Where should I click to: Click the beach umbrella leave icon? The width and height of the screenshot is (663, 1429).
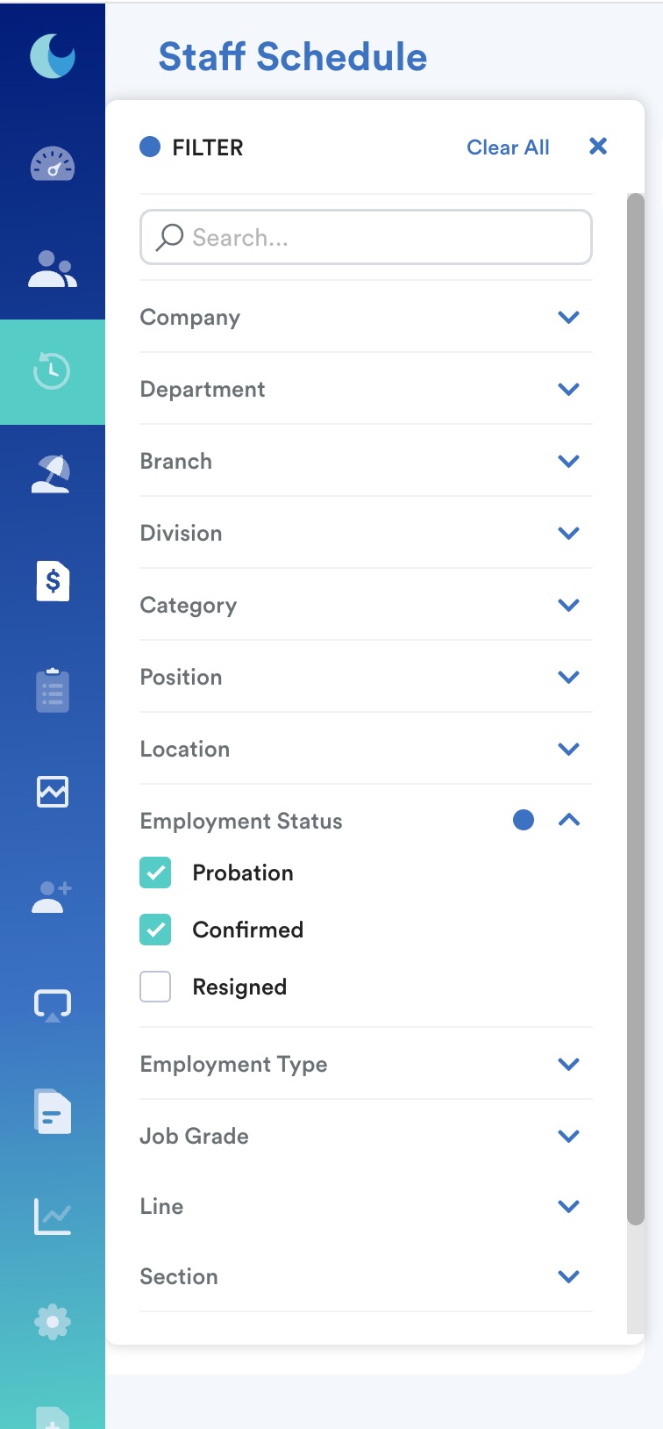[53, 474]
